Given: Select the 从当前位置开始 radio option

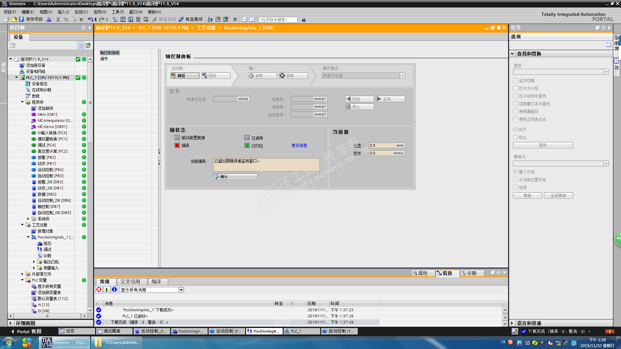Looking at the screenshot, I should click(515, 180).
